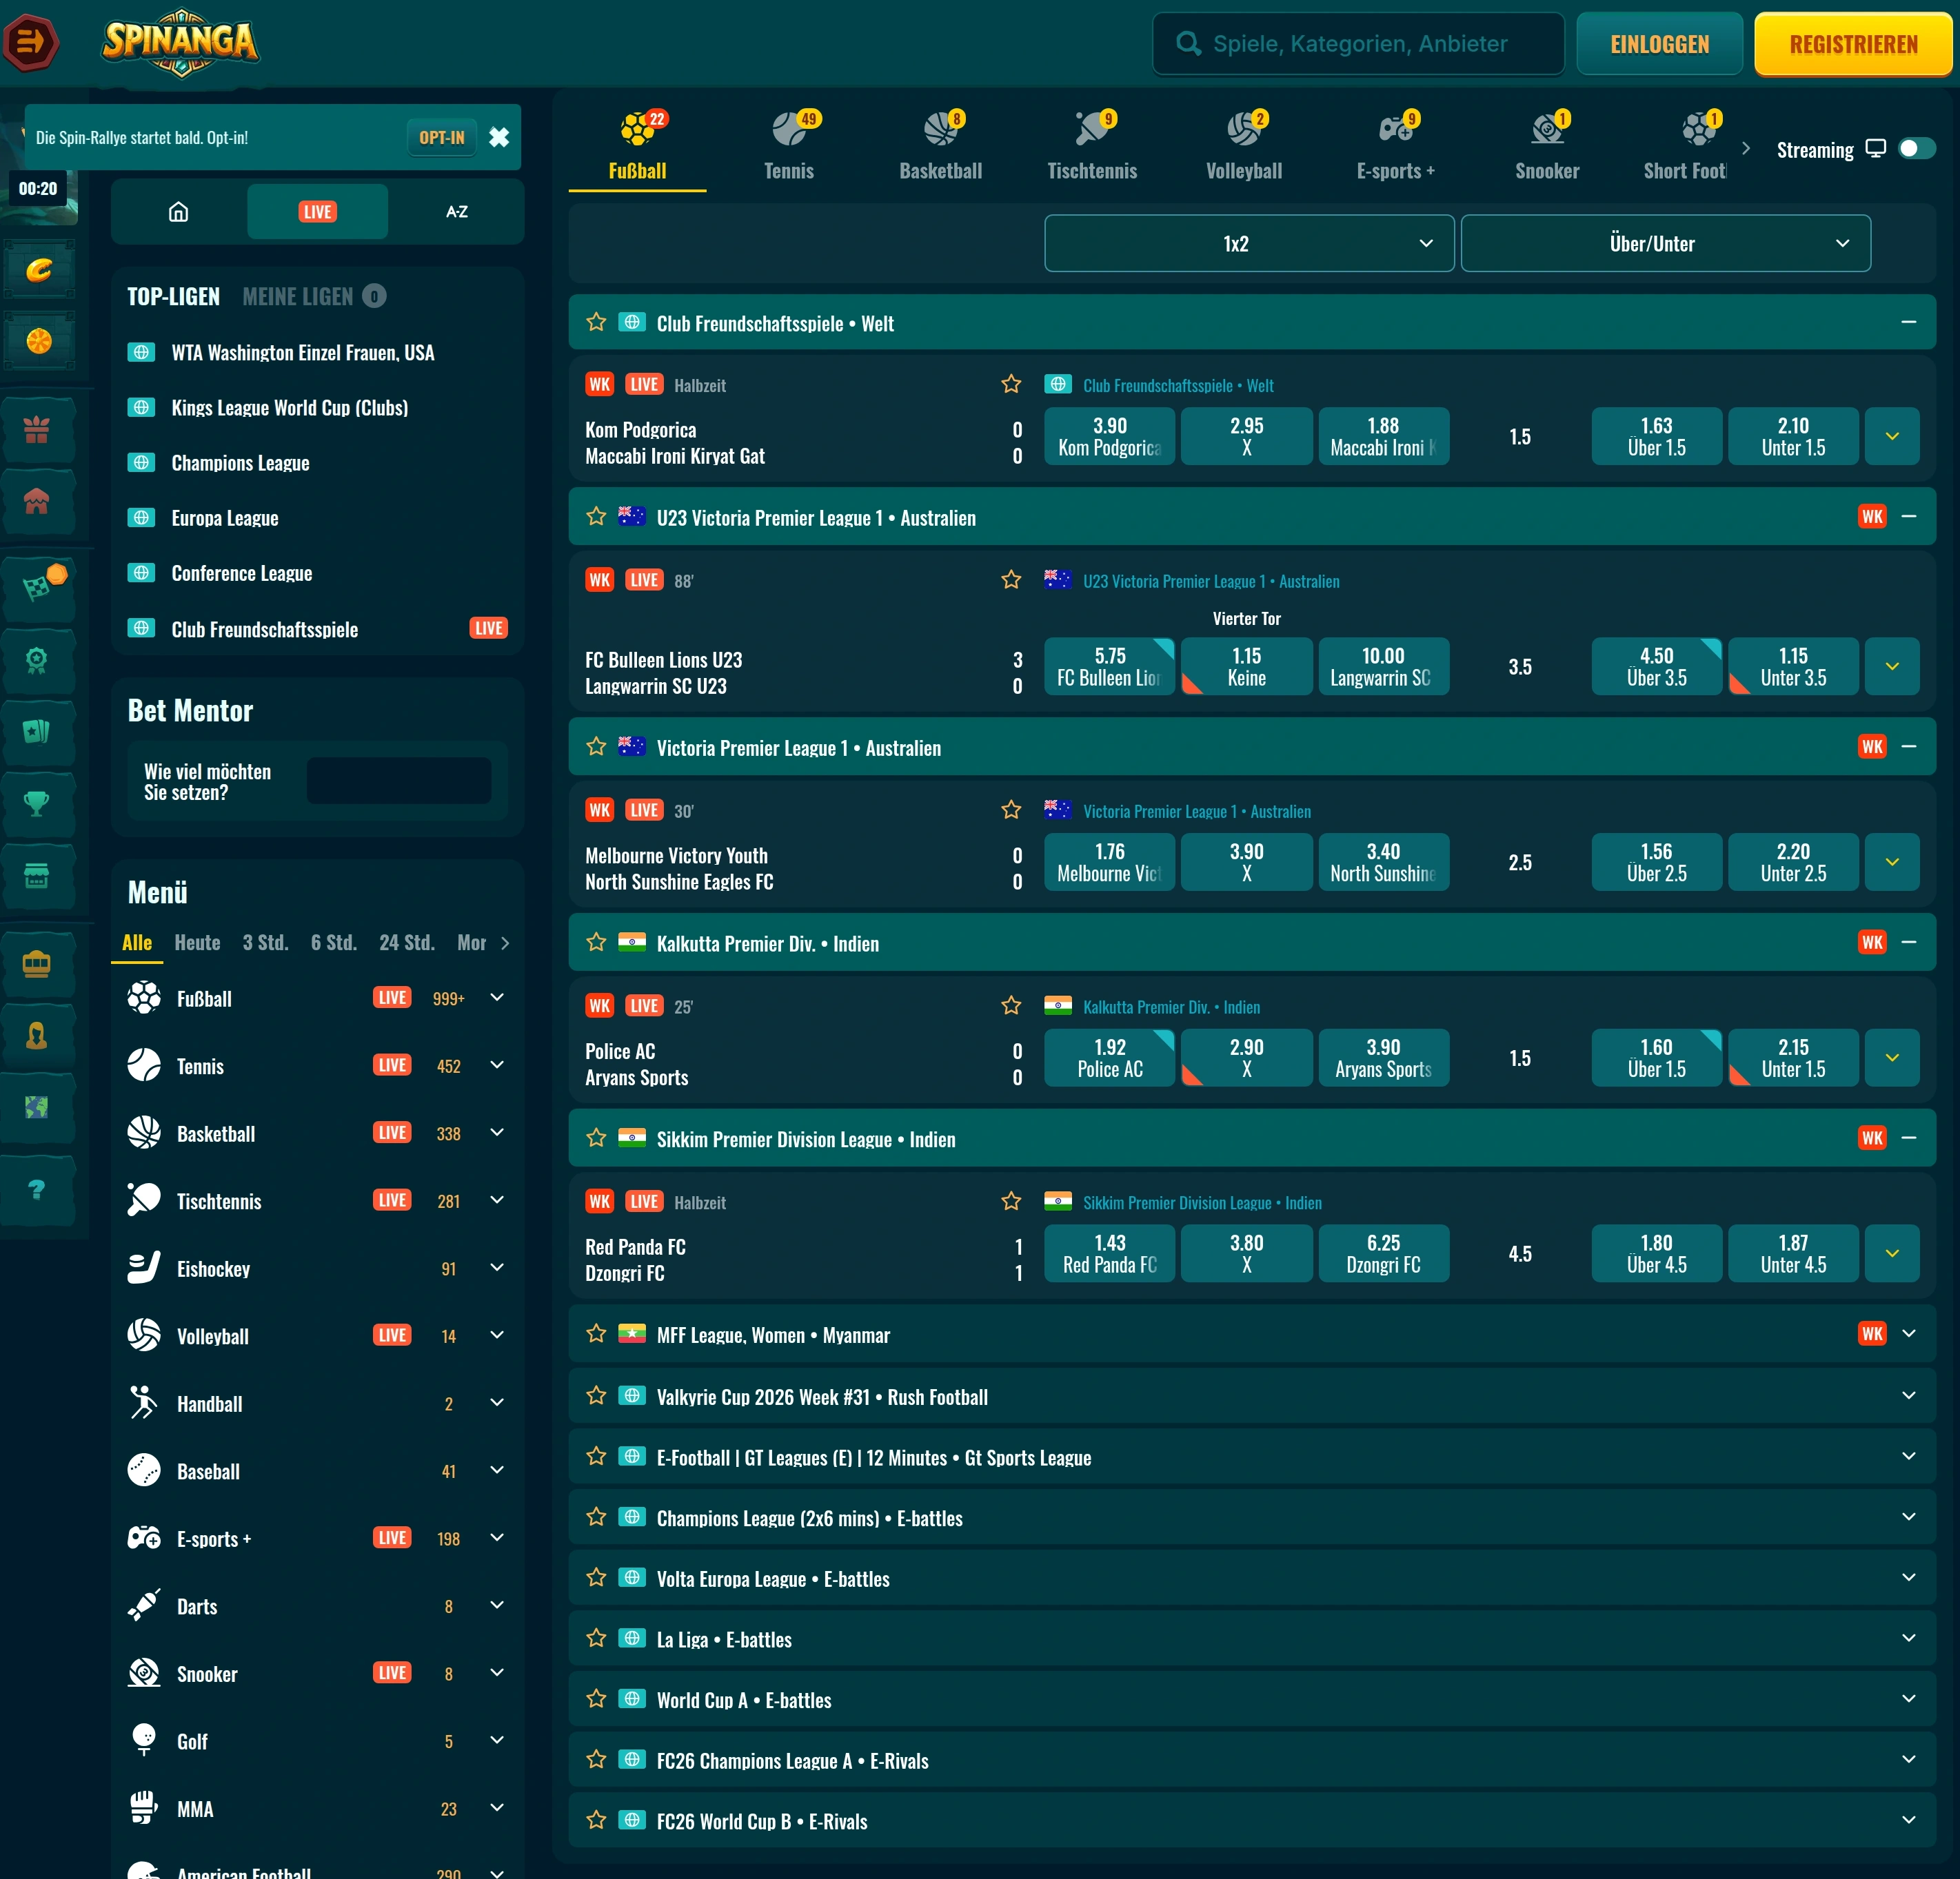Focus the search field for Spiele, Kategorien, Anbieter
Viewport: 1960px width, 1879px height.
(1358, 44)
